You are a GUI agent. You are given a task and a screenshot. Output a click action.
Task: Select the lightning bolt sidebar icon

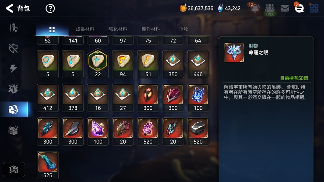tap(13, 68)
